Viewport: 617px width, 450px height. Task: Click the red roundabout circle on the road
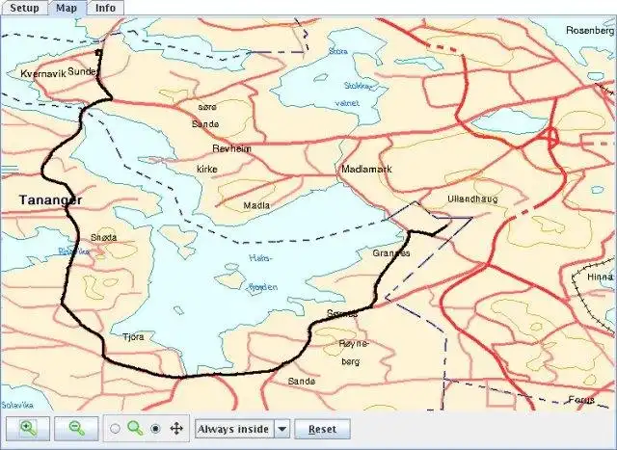click(552, 138)
